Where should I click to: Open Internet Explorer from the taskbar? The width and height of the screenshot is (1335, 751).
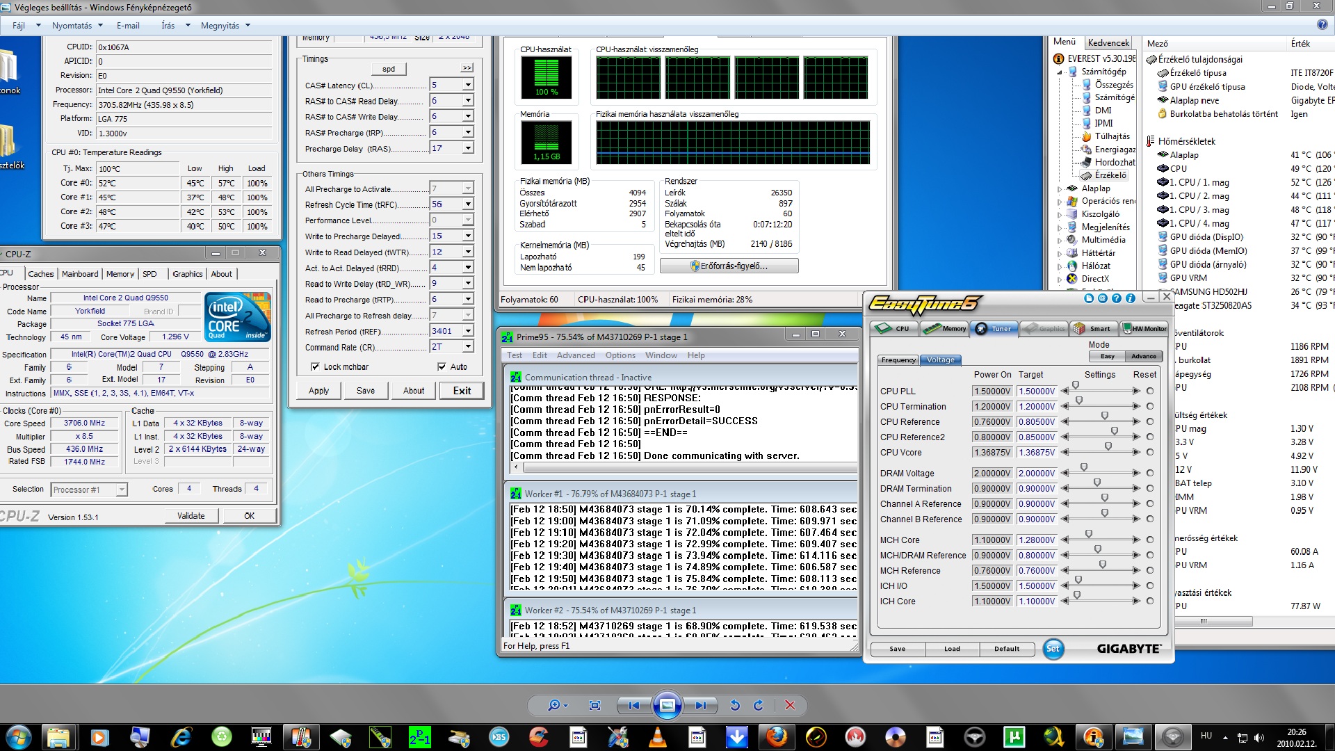181,737
